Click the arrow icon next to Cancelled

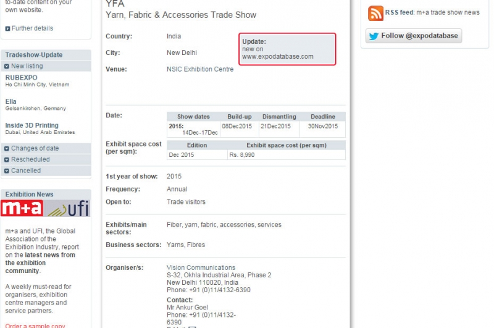[x=7, y=170]
